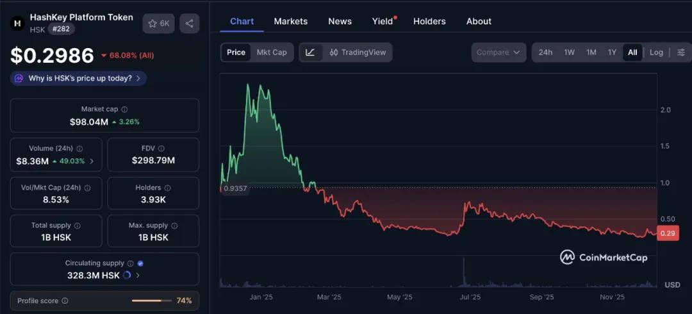Switch to line chart view icon
This screenshot has height=314, width=692.
[x=310, y=53]
